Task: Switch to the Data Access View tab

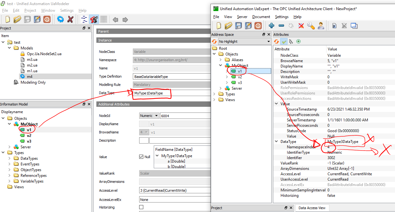Action: pos(312,208)
